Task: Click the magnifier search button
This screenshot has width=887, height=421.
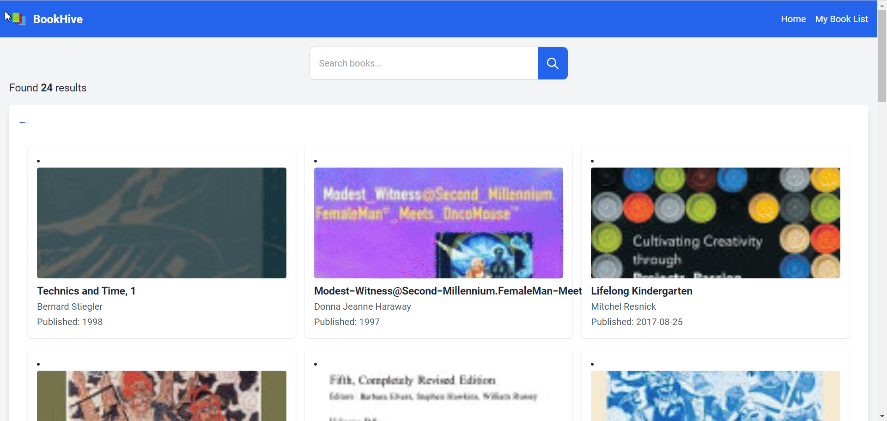Action: (x=553, y=63)
